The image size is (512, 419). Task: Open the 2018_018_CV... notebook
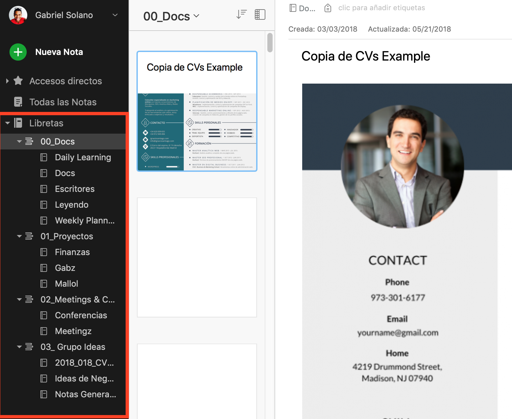(85, 363)
